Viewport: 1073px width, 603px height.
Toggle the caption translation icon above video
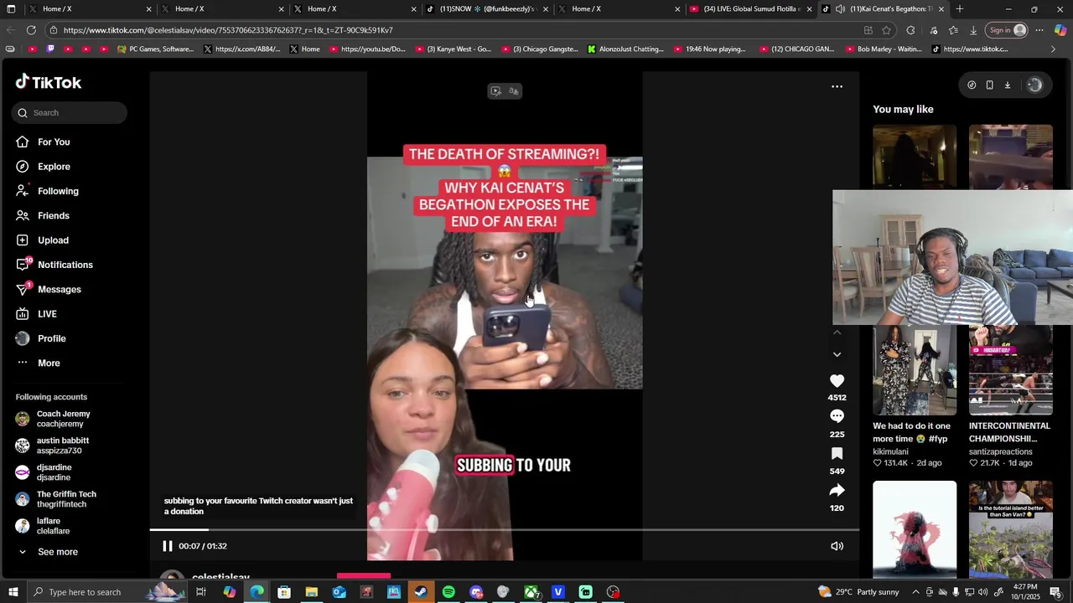tap(514, 91)
